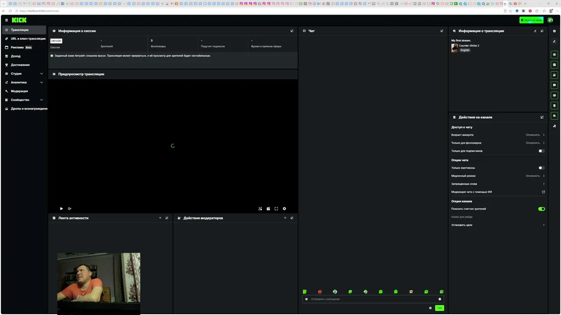Screen dimensions: 561x315
Task: Pop out the Информация о сессии panel
Action: point(292,31)
